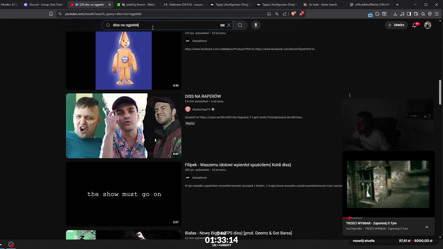Image resolution: width=443 pixels, height=249 pixels.
Task: Open the orange puppet video thumbnail
Action: [124, 61]
